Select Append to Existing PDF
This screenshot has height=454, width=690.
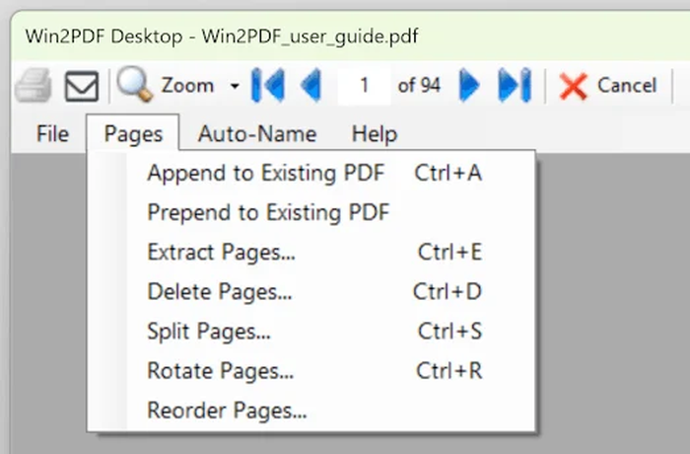[311, 173]
